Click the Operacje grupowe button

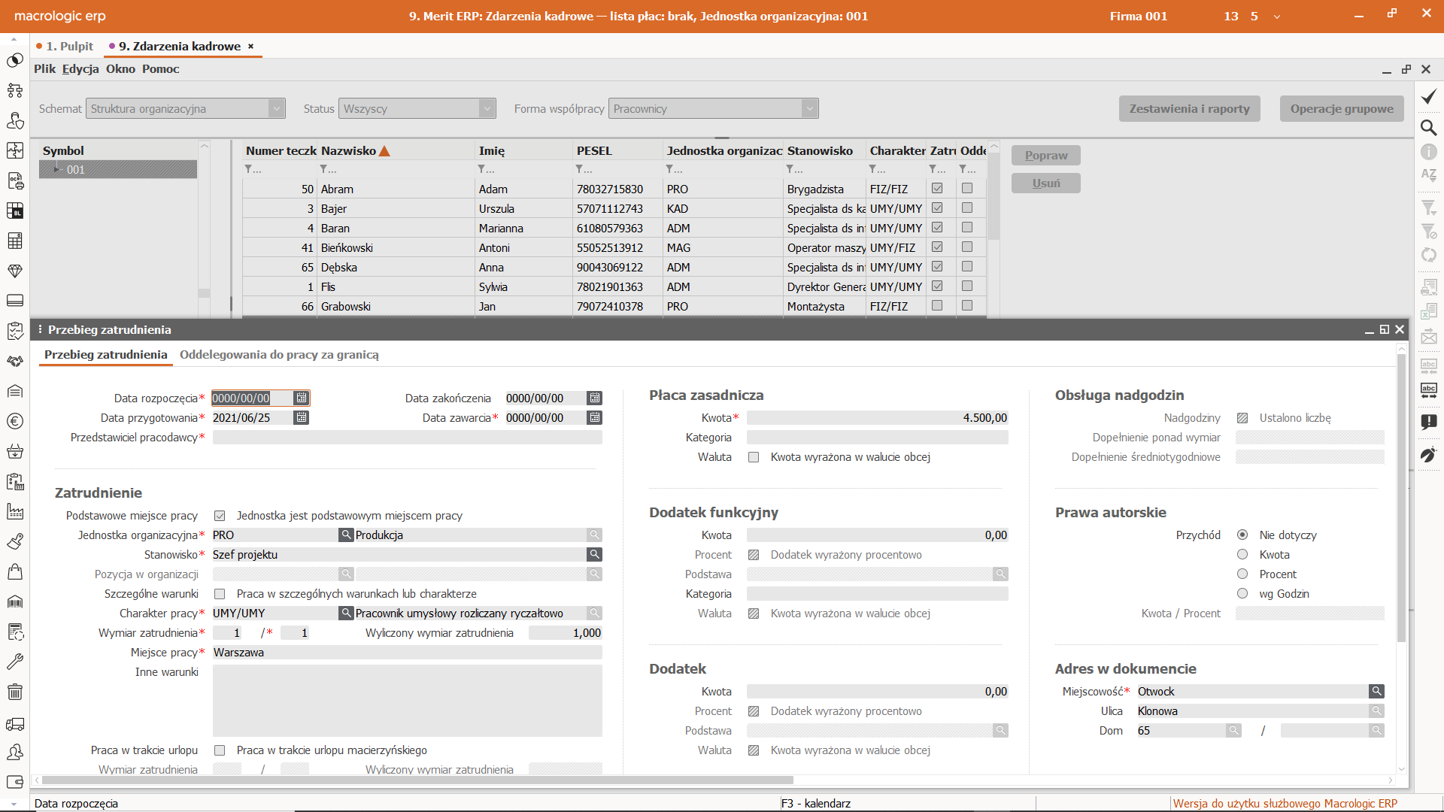1342,108
